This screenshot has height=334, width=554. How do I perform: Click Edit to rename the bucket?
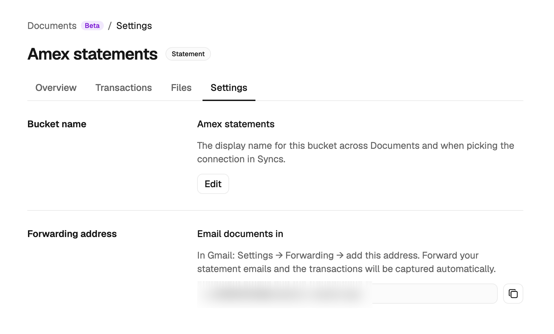(213, 184)
